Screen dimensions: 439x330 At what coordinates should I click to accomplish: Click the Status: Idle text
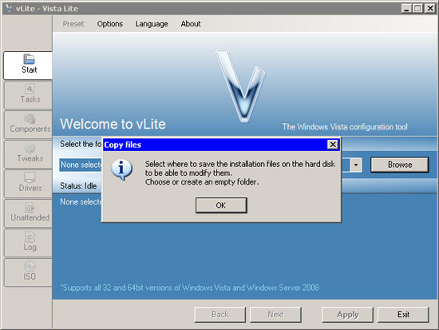(x=78, y=186)
